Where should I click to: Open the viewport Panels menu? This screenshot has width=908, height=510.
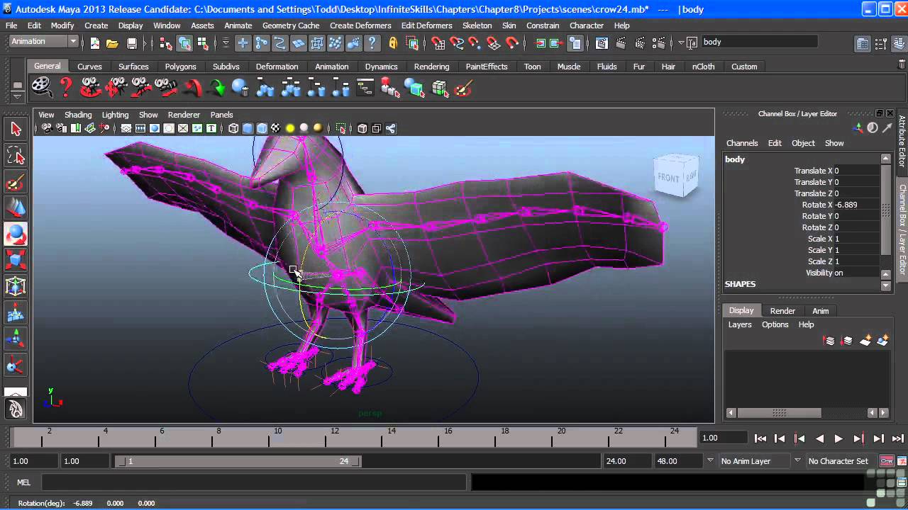(221, 115)
